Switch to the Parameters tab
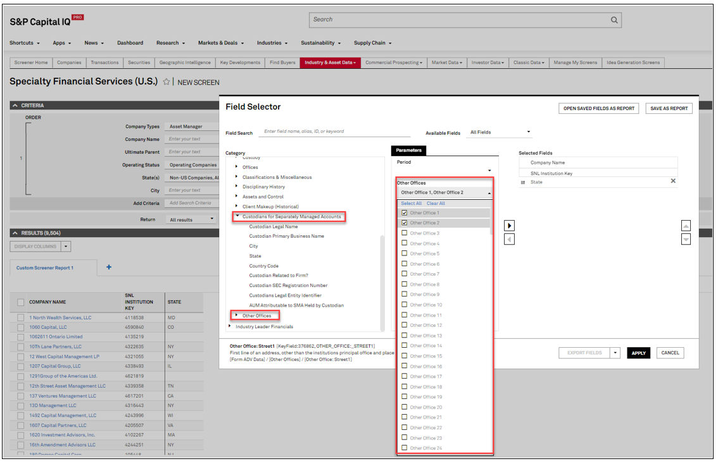Screen dimensions: 718x466 (408, 150)
